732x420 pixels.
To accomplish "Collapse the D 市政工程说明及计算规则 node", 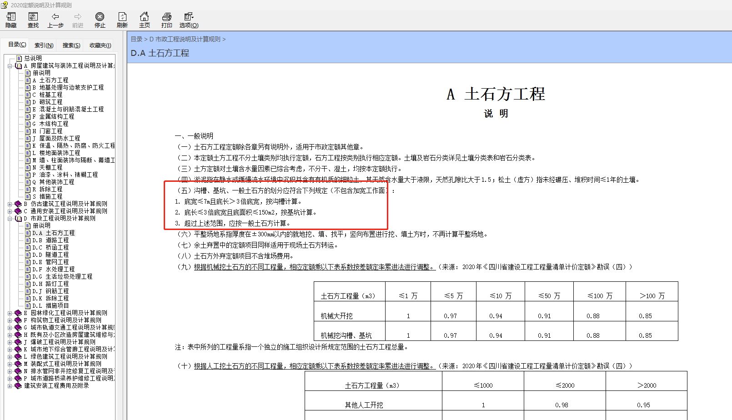I will pyautogui.click(x=10, y=219).
